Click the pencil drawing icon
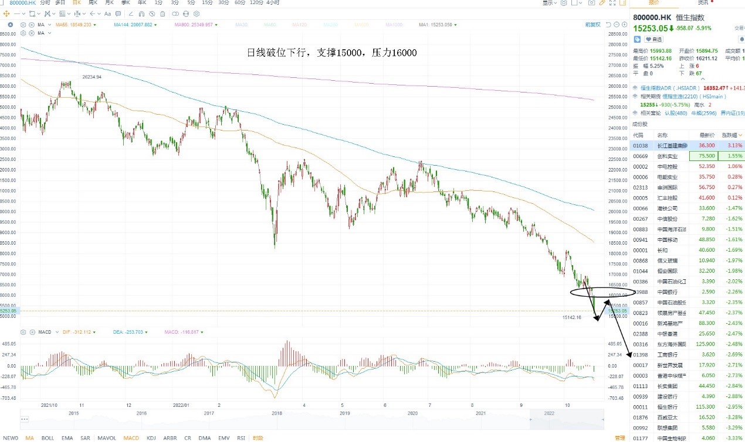The height and width of the screenshot is (442, 745). (602, 3)
